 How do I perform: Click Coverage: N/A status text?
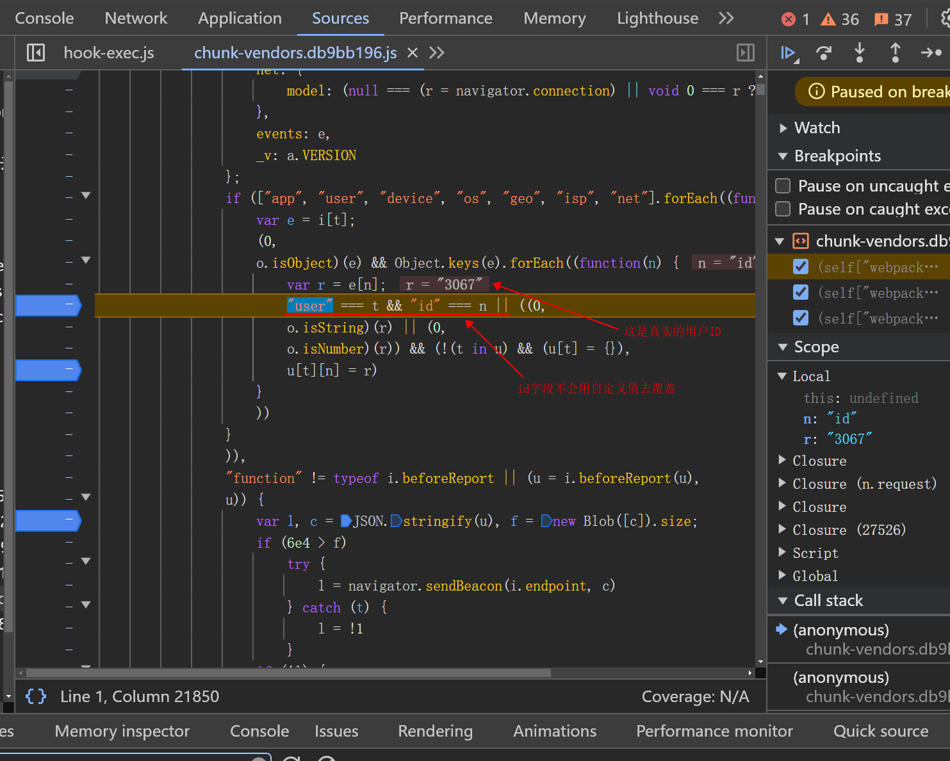[695, 696]
